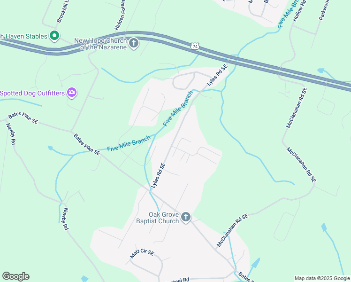Click the Parkwood road label
Screen dimensions: 351x282
click(324, 10)
